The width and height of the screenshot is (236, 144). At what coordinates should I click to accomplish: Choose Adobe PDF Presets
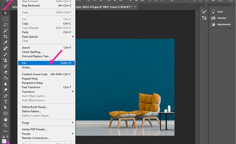[x=46, y=130]
